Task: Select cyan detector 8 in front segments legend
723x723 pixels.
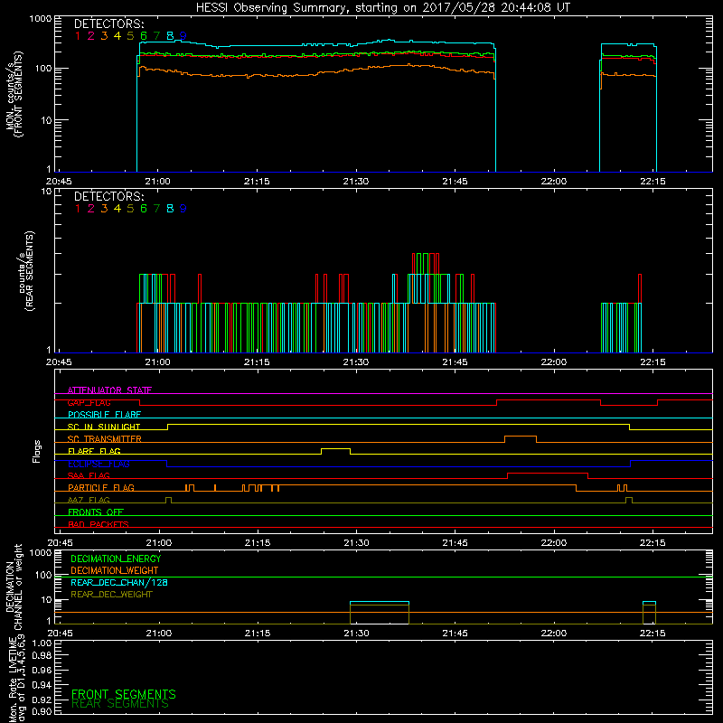Action: tap(170, 36)
